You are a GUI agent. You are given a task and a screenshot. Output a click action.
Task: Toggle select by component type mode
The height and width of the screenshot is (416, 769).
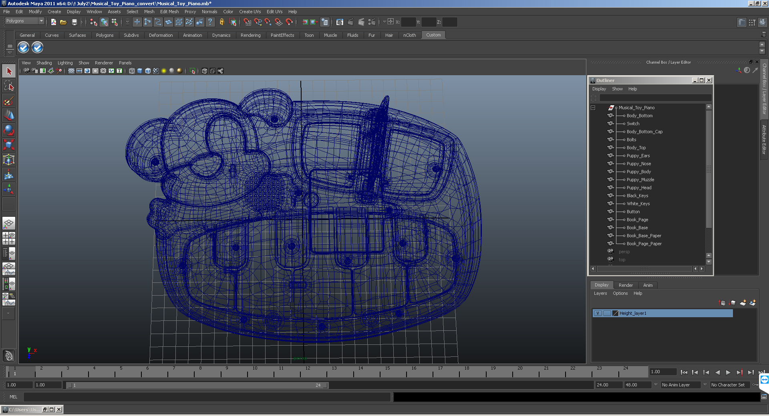pos(115,22)
